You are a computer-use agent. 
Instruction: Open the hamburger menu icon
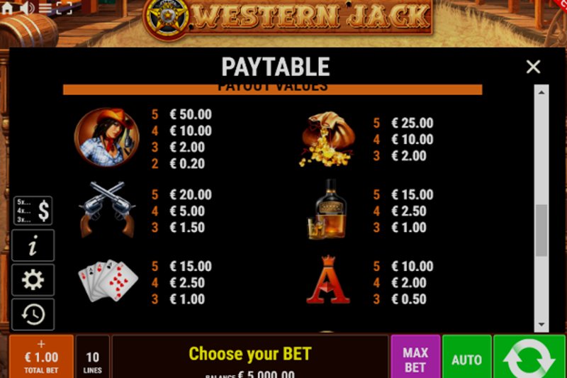[45, 8]
